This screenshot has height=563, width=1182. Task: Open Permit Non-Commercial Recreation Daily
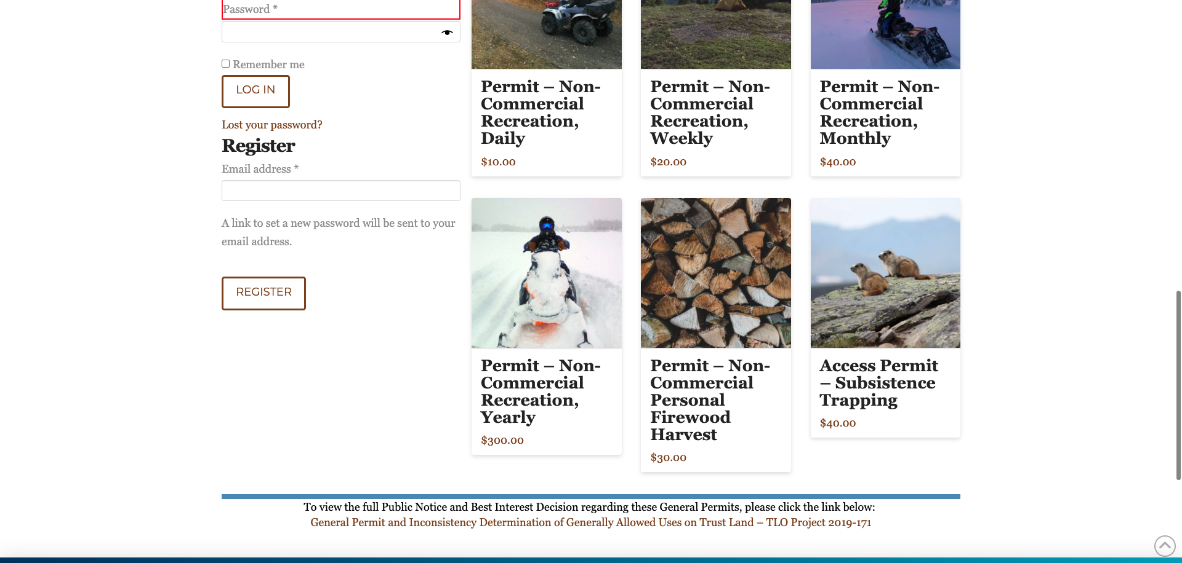[541, 112]
